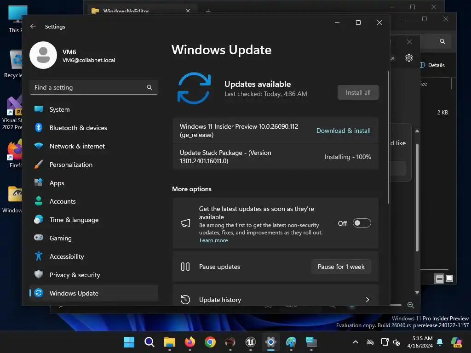Image resolution: width=471 pixels, height=353 pixels.
Task: Open Accessibility settings category
Action: pos(94,256)
